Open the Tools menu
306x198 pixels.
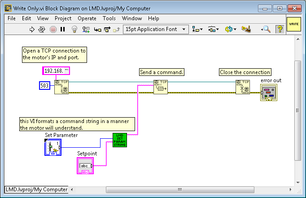point(109,18)
